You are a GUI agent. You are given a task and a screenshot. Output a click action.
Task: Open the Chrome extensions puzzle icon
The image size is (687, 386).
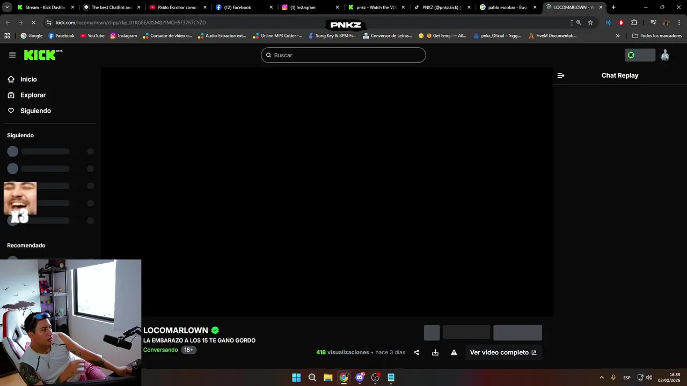coord(634,23)
